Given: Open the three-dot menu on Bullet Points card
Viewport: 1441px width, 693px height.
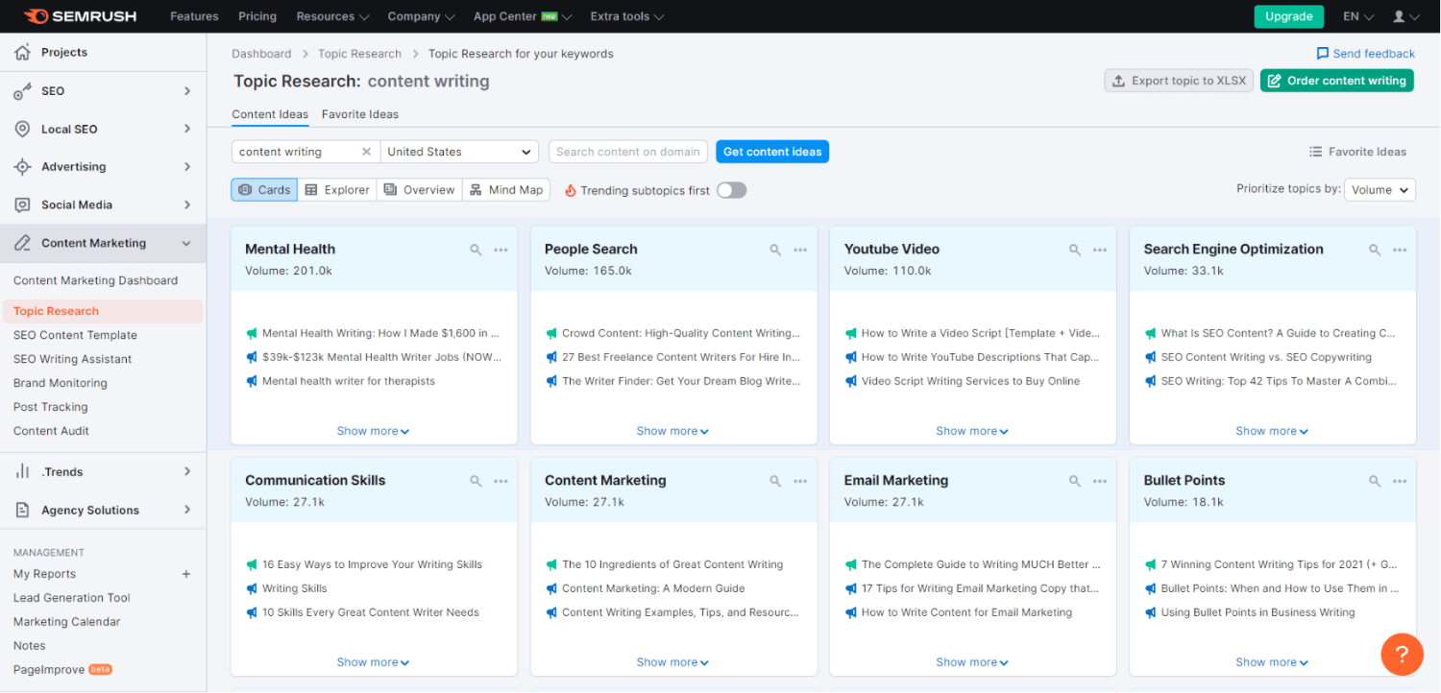Looking at the screenshot, I should (x=1400, y=481).
